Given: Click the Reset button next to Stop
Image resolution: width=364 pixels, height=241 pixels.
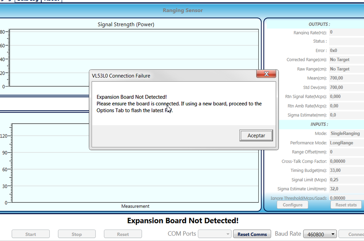Looking at the screenshot, I should tap(123, 234).
